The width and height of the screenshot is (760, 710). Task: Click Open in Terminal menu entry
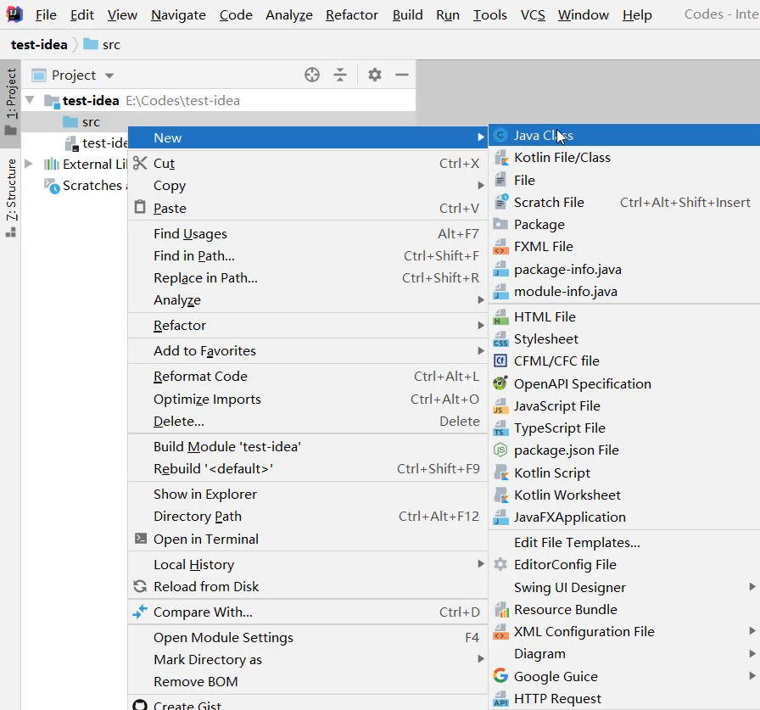click(x=205, y=539)
